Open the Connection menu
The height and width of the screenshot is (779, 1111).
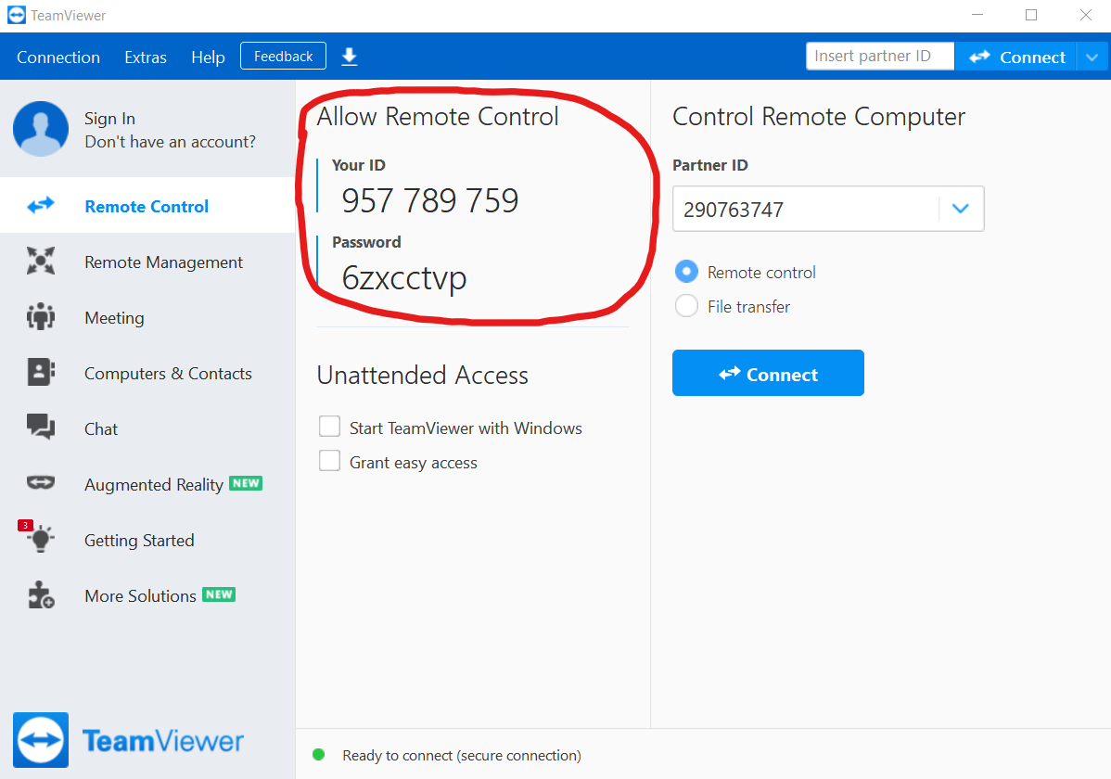click(x=58, y=57)
